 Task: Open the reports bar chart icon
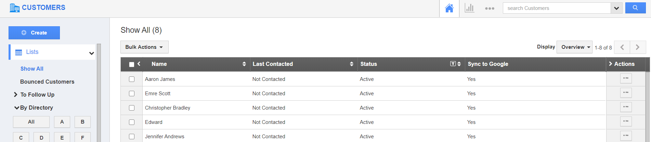469,8
